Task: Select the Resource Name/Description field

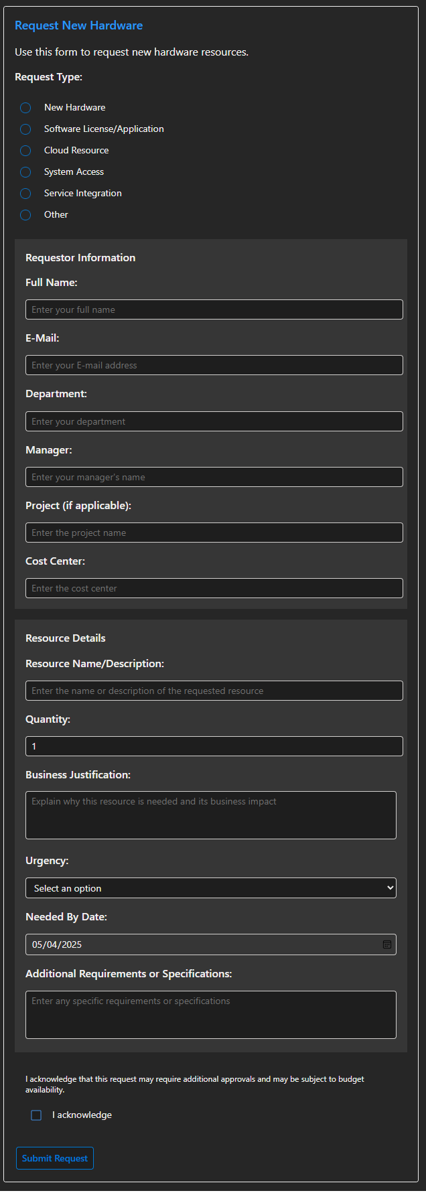Action: click(214, 691)
